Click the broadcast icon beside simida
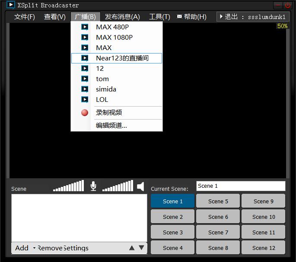Viewport: 296px width, 262px height. [85, 89]
